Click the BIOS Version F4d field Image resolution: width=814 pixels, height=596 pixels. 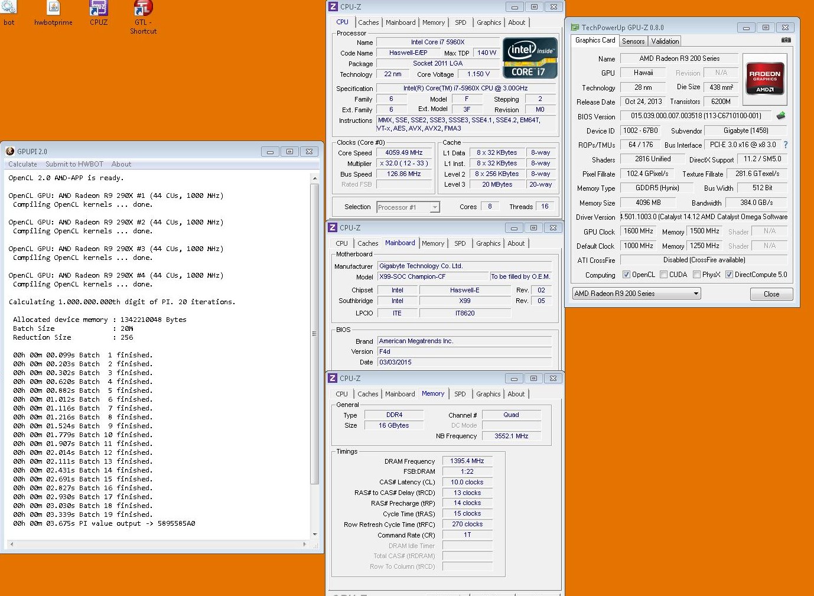[464, 351]
